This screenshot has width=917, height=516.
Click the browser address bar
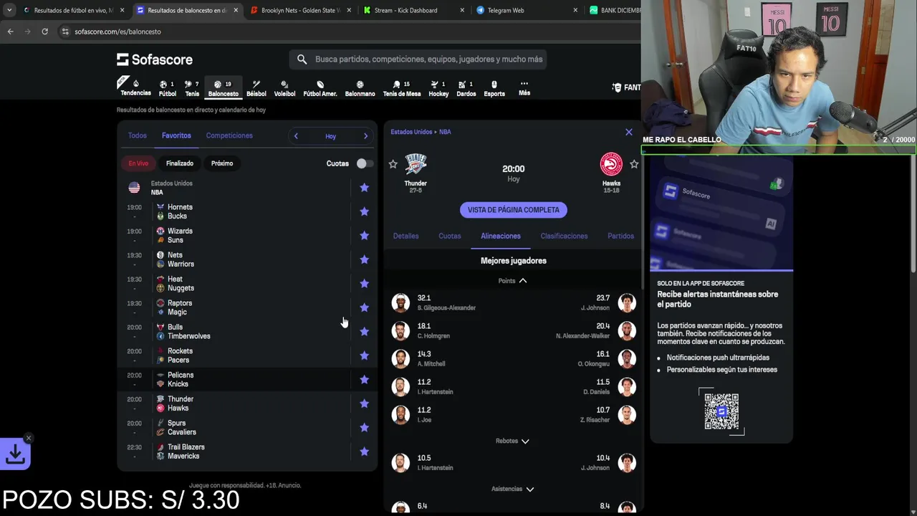344,32
